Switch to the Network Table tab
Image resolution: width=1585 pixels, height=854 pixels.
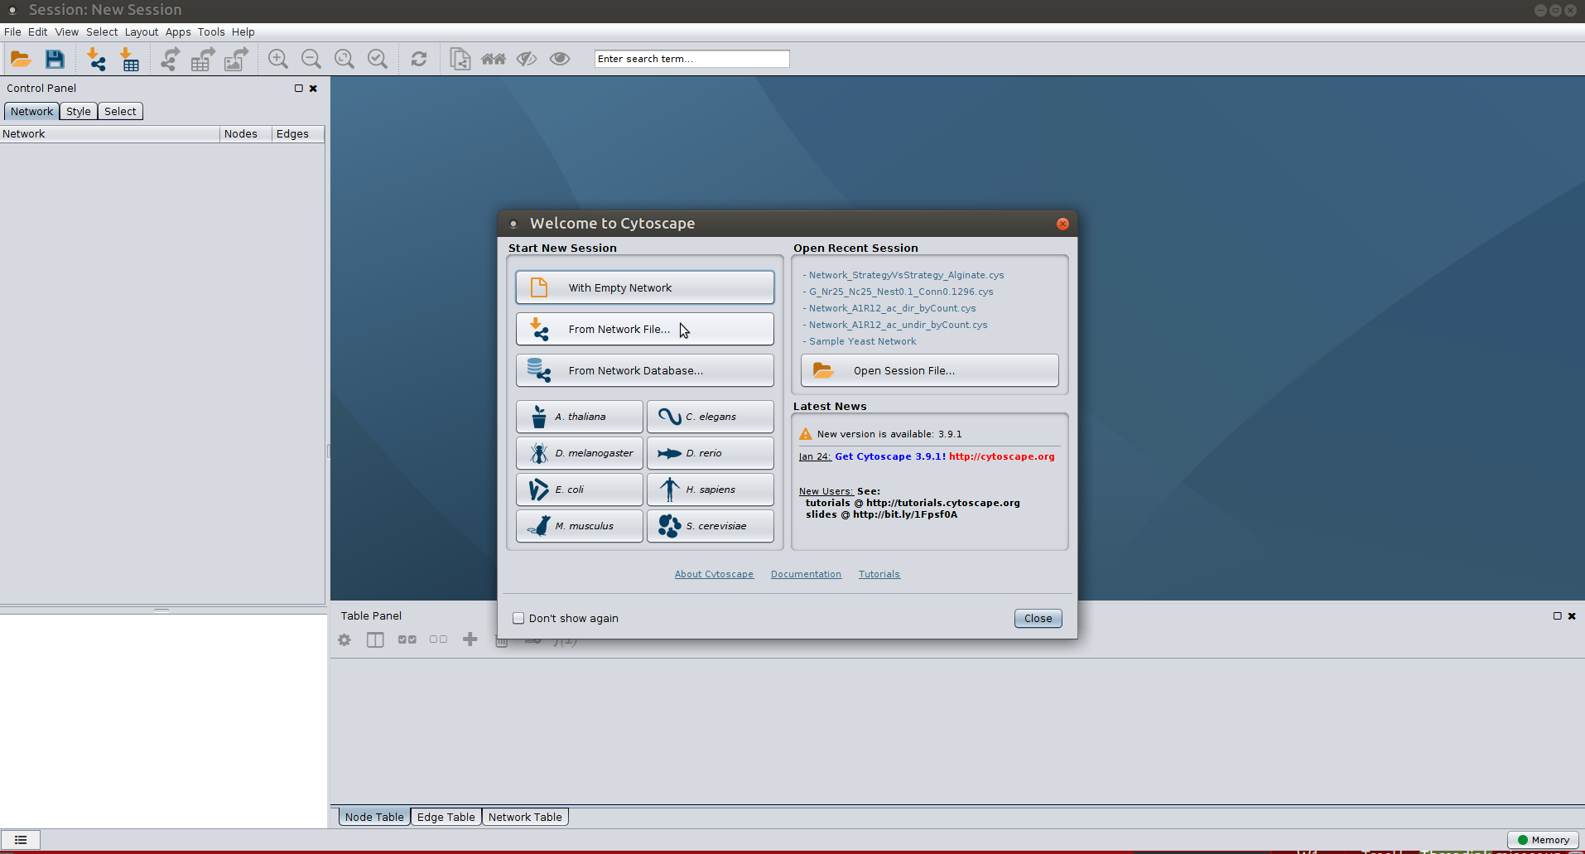pos(525,817)
